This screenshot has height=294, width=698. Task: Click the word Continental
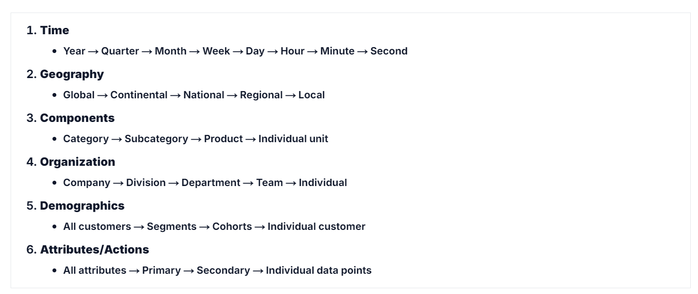point(139,95)
